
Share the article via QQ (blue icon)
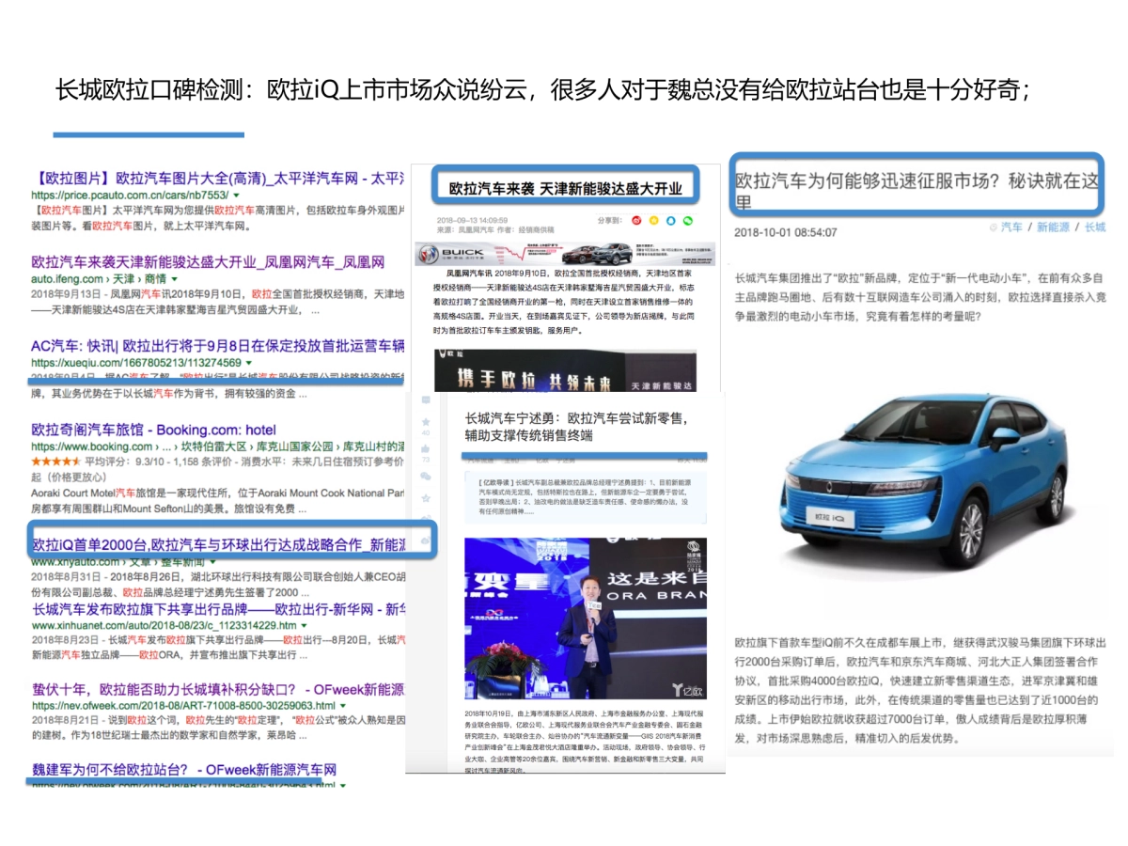[670, 220]
